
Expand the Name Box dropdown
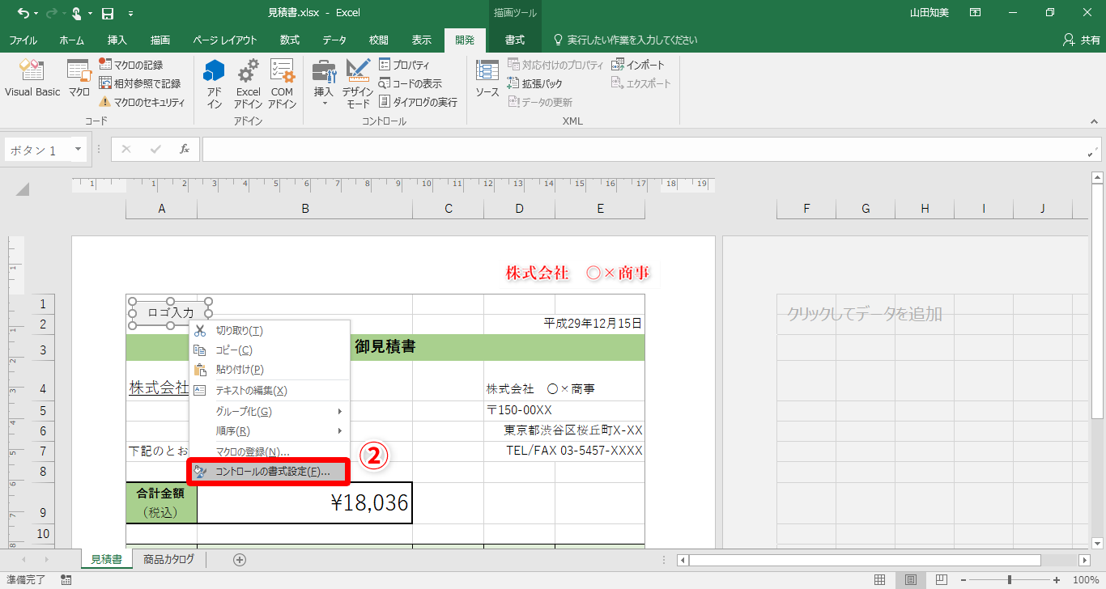79,150
